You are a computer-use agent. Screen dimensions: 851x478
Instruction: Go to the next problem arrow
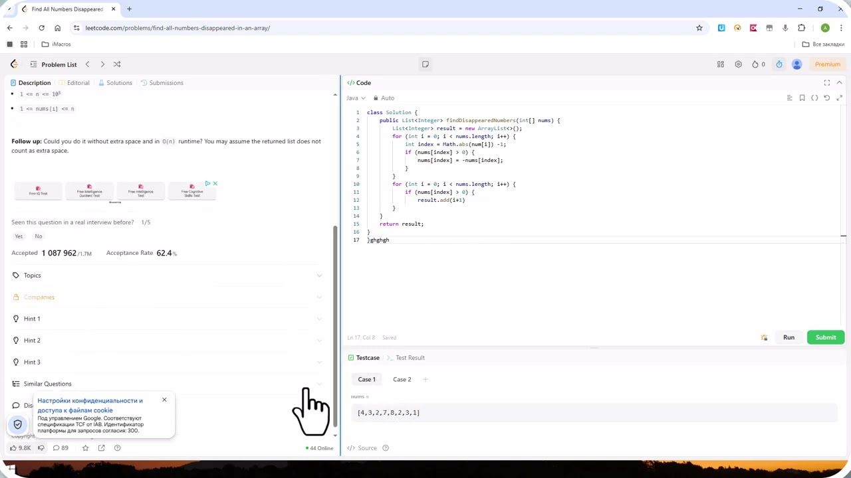102,64
